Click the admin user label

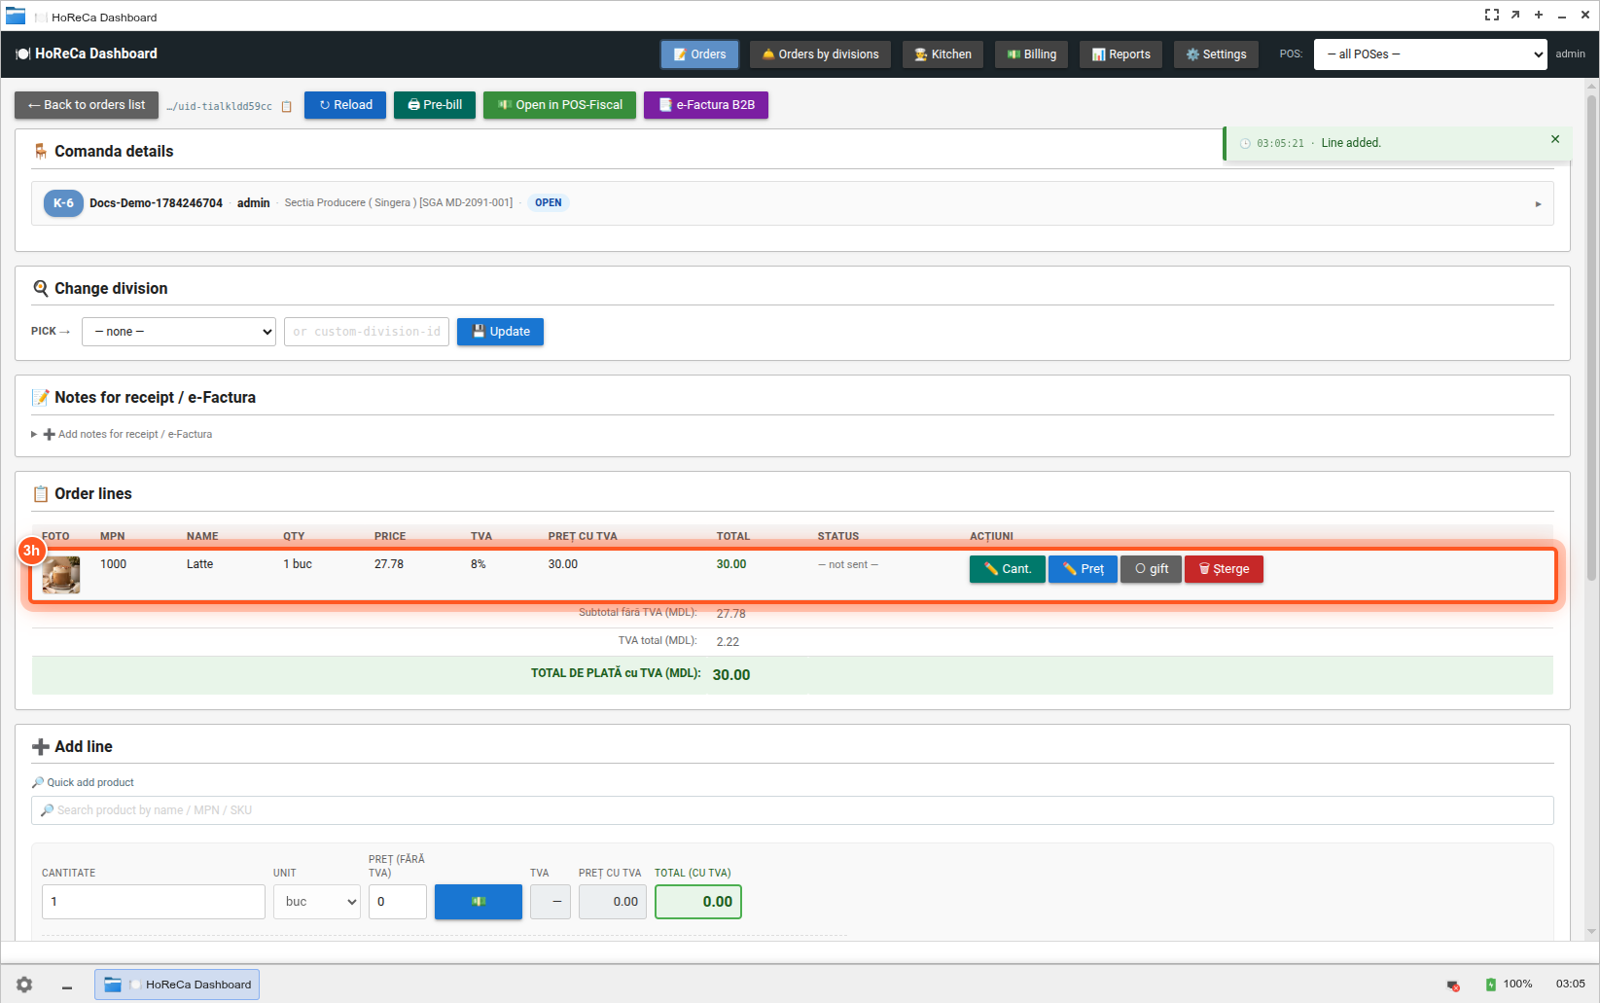click(1570, 54)
